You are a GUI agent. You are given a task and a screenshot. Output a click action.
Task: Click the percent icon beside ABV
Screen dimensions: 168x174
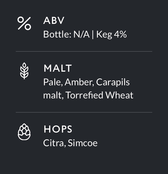(x=24, y=23)
